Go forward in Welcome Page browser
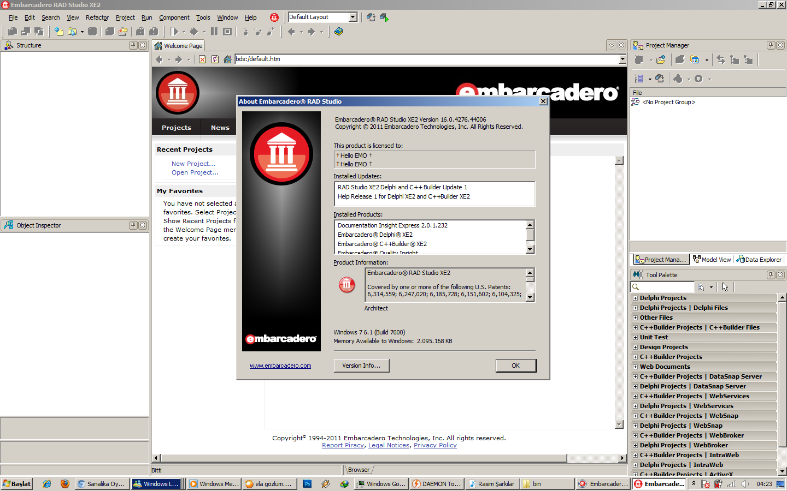Viewport: 787px width, 491px height. point(179,59)
